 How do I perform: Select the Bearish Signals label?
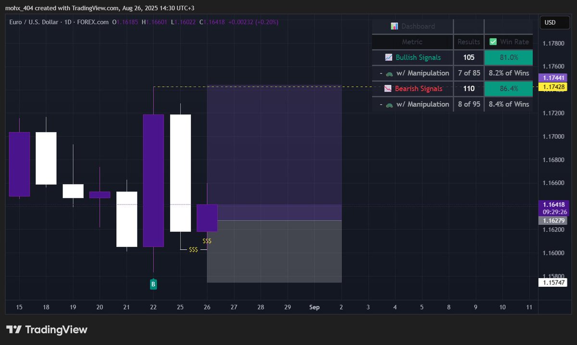(418, 89)
